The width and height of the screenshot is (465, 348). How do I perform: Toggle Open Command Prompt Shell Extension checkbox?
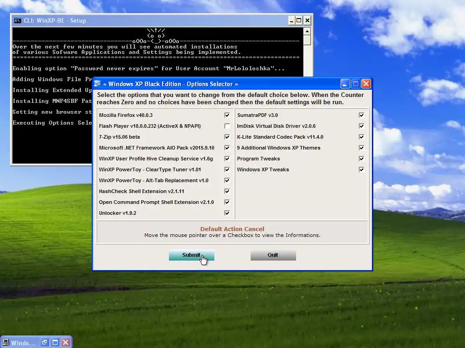point(227,202)
